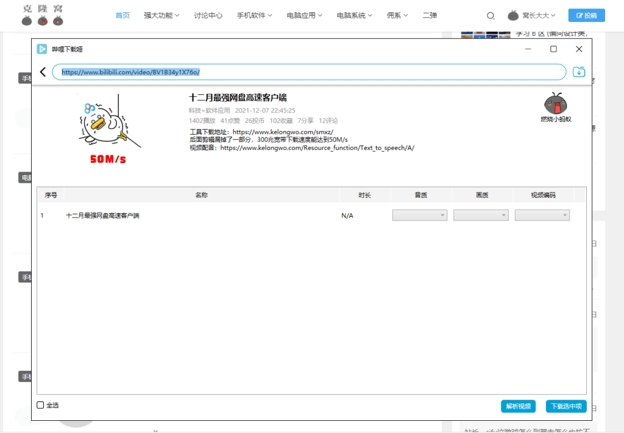This screenshot has width=624, height=433.
Task: Expand the 佣系 menu
Action: [397, 15]
